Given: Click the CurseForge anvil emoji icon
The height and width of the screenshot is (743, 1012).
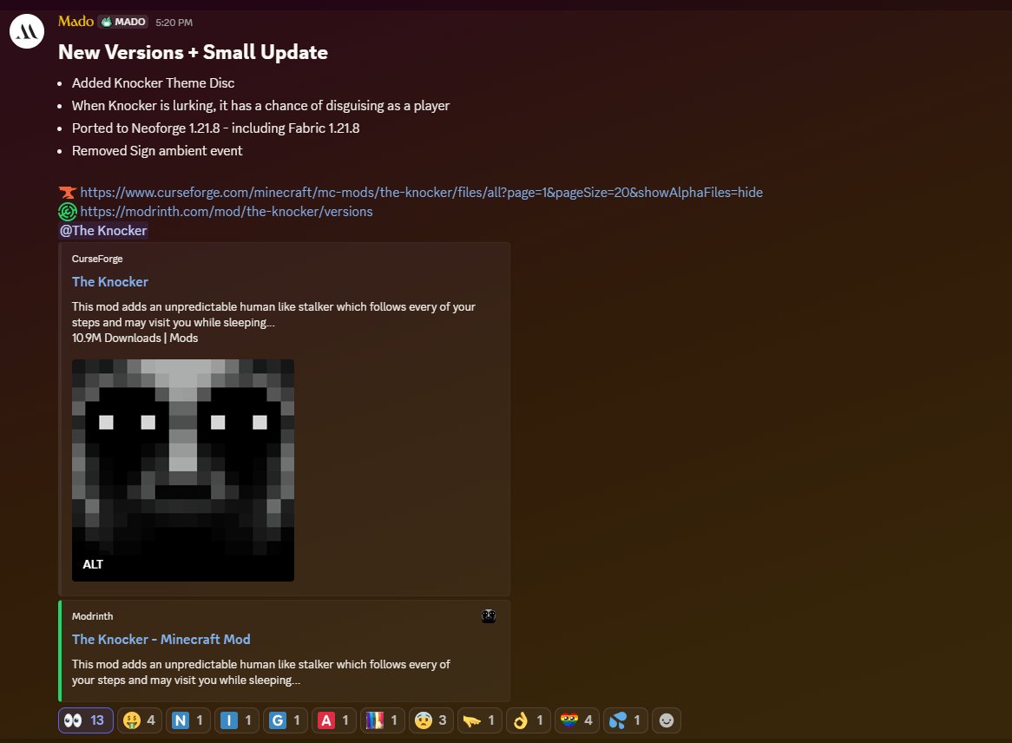Looking at the screenshot, I should tap(68, 193).
